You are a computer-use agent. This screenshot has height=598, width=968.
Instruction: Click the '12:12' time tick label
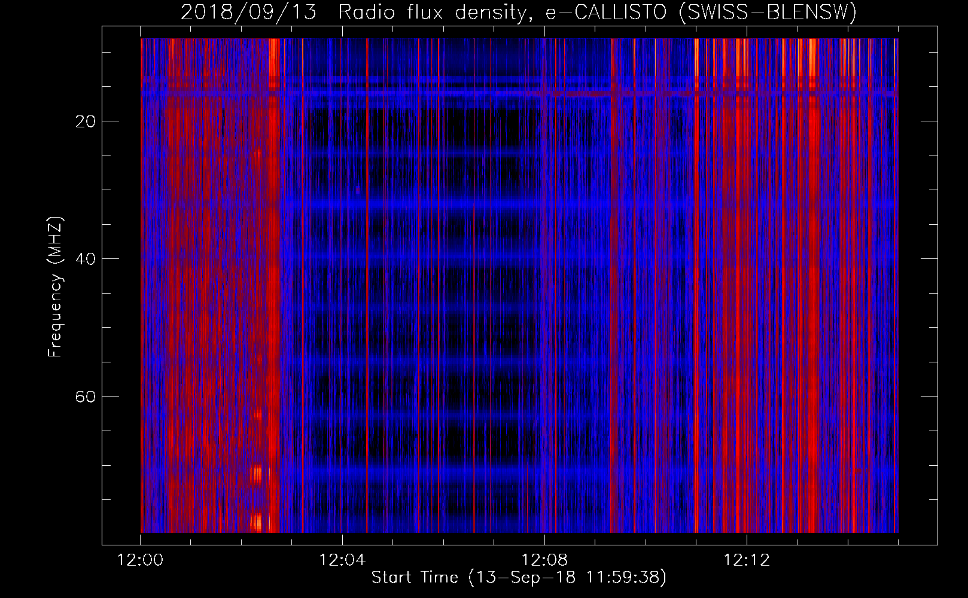(x=747, y=560)
